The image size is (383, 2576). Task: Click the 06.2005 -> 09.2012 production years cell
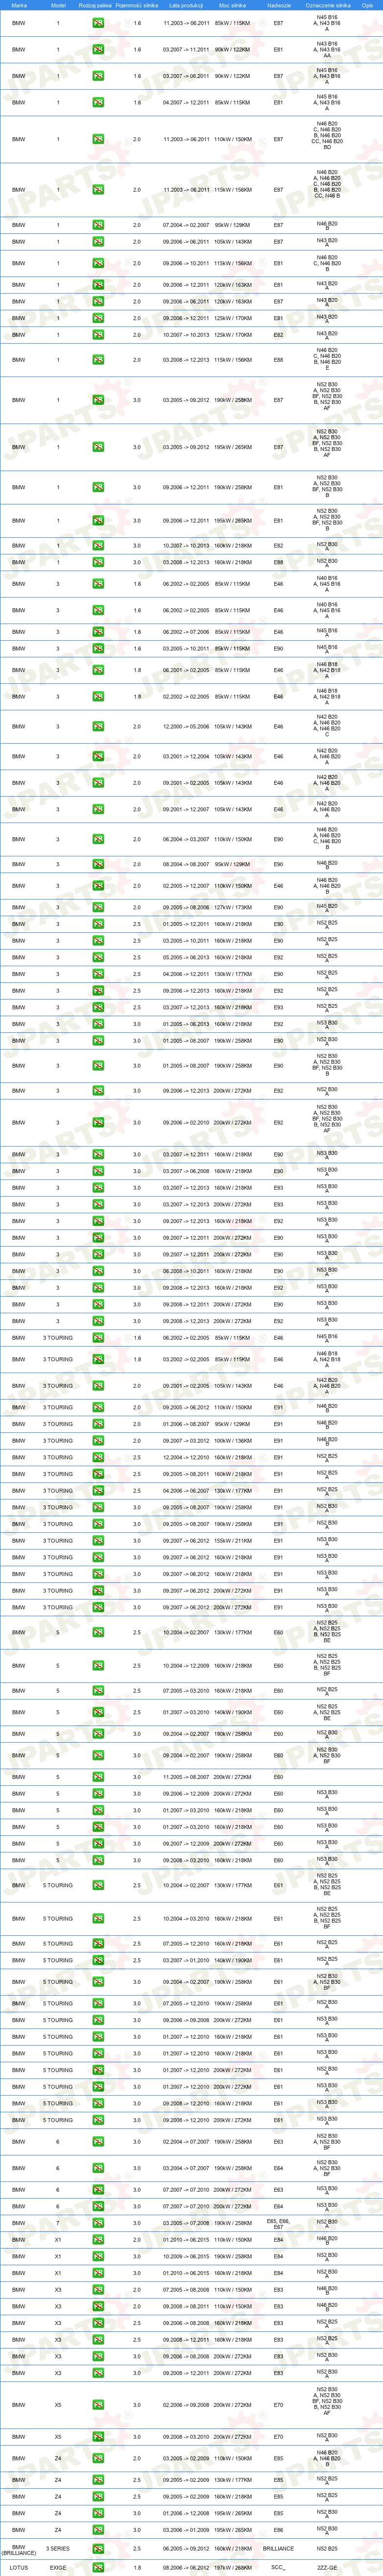[186, 2549]
